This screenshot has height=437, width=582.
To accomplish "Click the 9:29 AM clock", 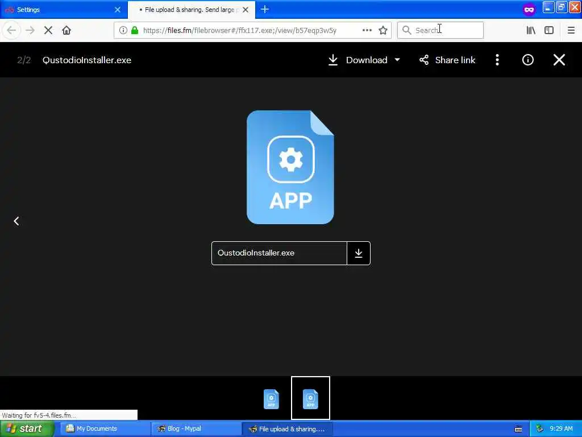I will pyautogui.click(x=561, y=429).
